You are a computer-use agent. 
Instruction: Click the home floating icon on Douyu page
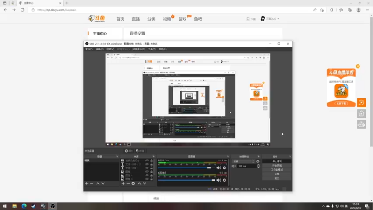point(361,113)
